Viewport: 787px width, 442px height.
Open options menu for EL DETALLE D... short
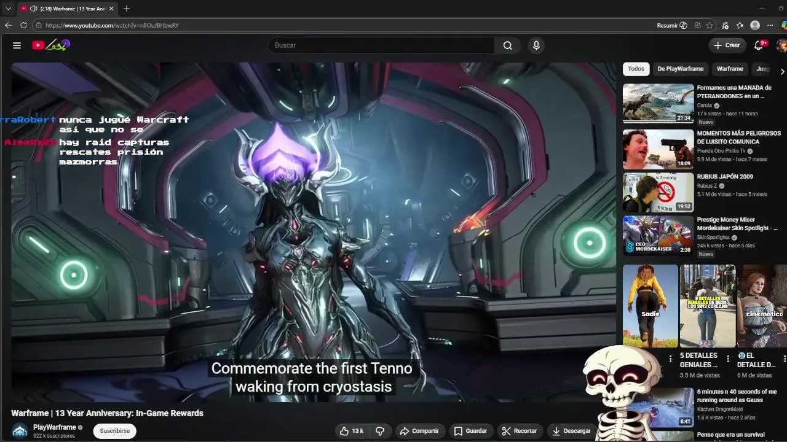click(x=785, y=359)
